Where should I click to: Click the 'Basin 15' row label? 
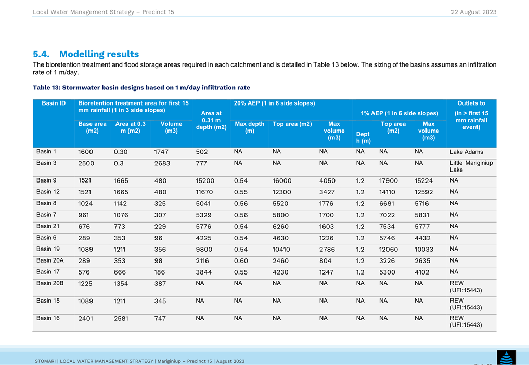click(48, 301)
